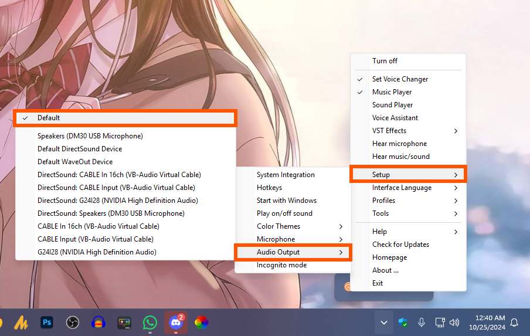Uncheck Set Voice Changer

(408, 79)
